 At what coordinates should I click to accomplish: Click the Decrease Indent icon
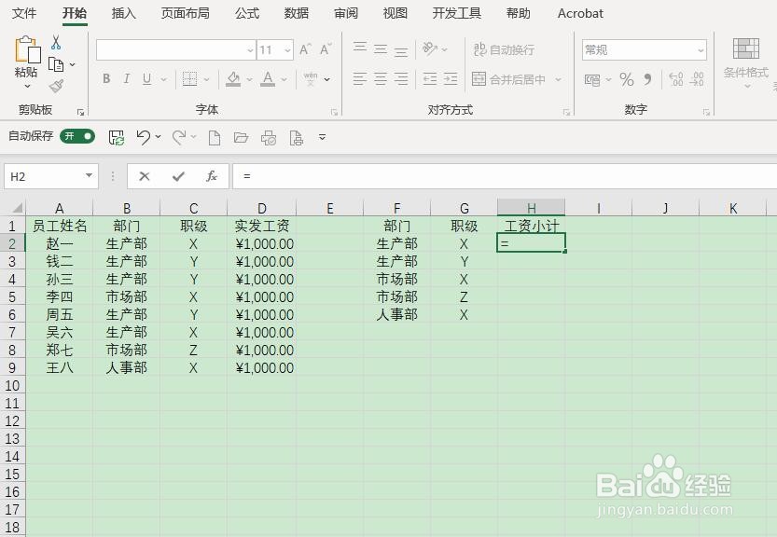430,78
